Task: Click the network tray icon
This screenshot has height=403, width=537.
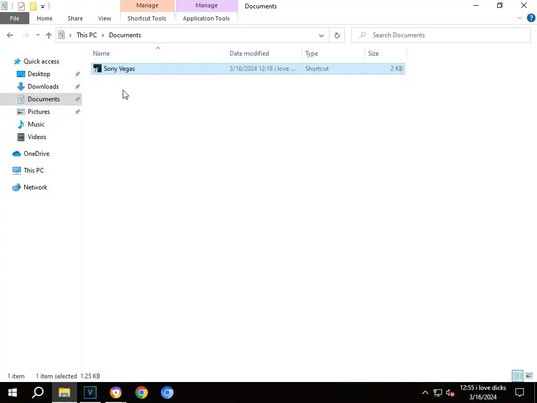Action: (438, 393)
